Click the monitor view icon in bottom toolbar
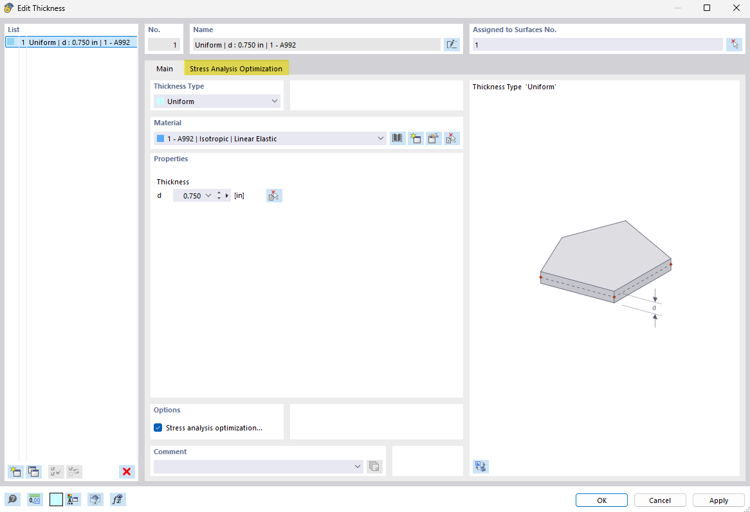Screen dimensions: 750x512 tap(95, 500)
